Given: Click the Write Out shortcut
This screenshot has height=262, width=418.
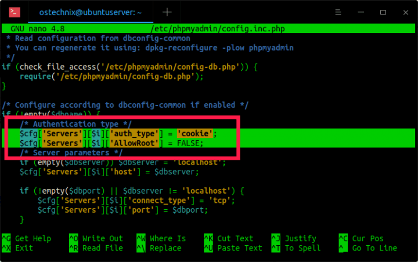Looking at the screenshot, I should click(x=102, y=238).
